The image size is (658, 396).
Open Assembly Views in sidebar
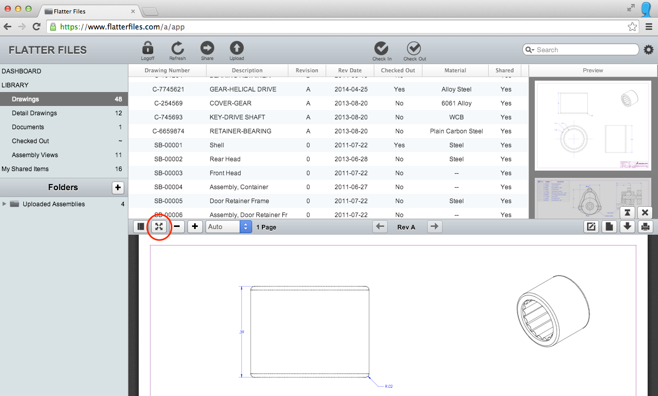(x=64, y=155)
